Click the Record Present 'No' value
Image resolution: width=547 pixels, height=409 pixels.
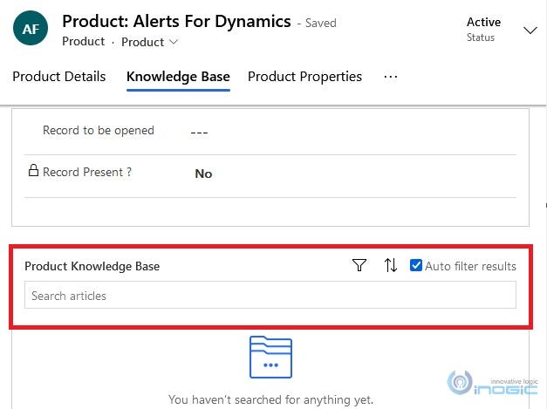(203, 174)
